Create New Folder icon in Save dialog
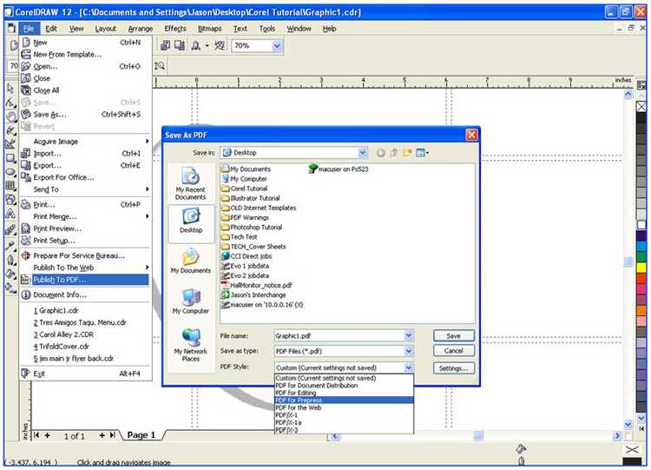 (x=407, y=153)
